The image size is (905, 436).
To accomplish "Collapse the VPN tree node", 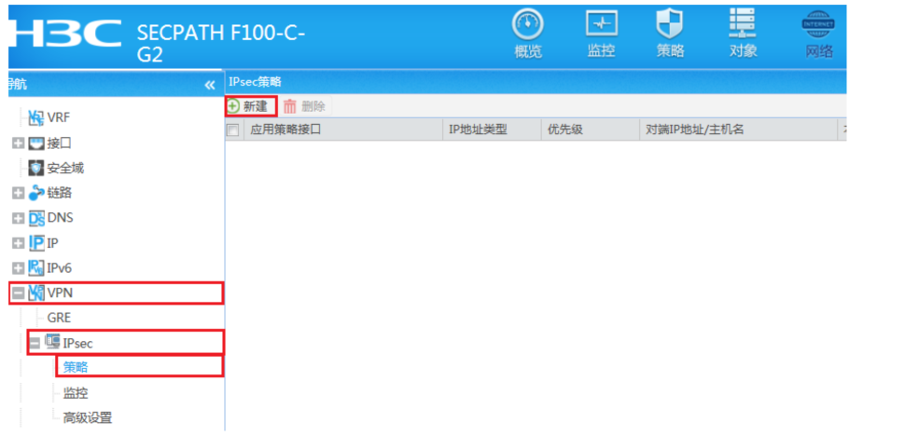I will click(x=19, y=293).
